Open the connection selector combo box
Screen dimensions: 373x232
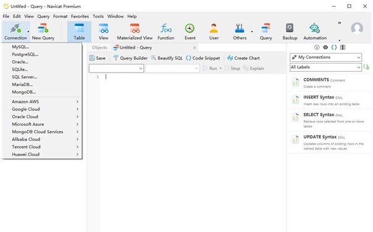click(x=116, y=68)
